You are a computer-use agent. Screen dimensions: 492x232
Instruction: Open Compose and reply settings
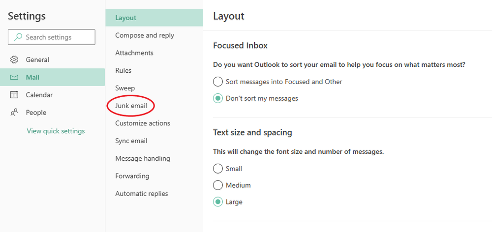pos(145,35)
